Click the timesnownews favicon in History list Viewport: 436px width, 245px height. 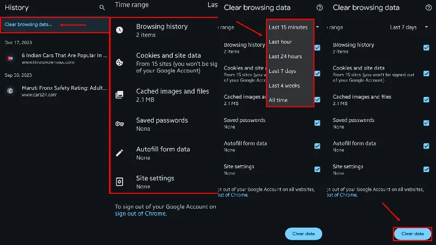click(10, 58)
